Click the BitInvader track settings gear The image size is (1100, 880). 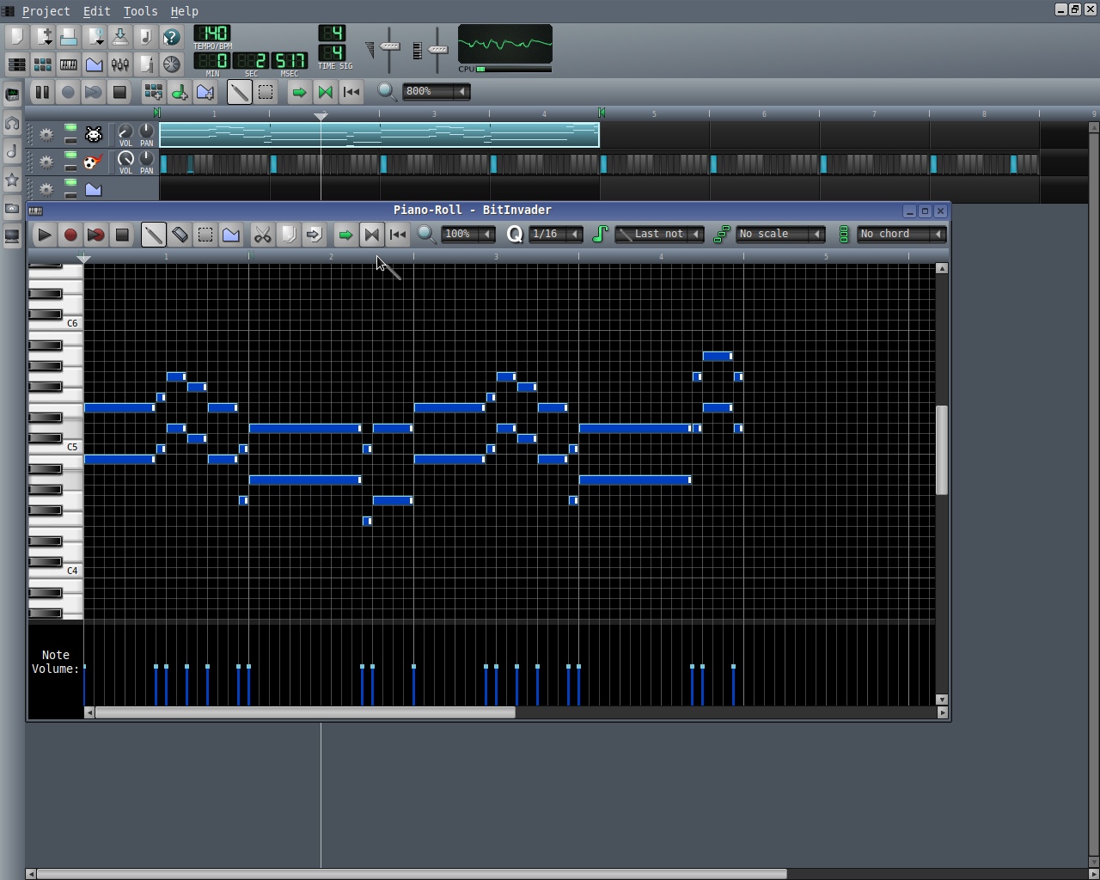coord(46,135)
